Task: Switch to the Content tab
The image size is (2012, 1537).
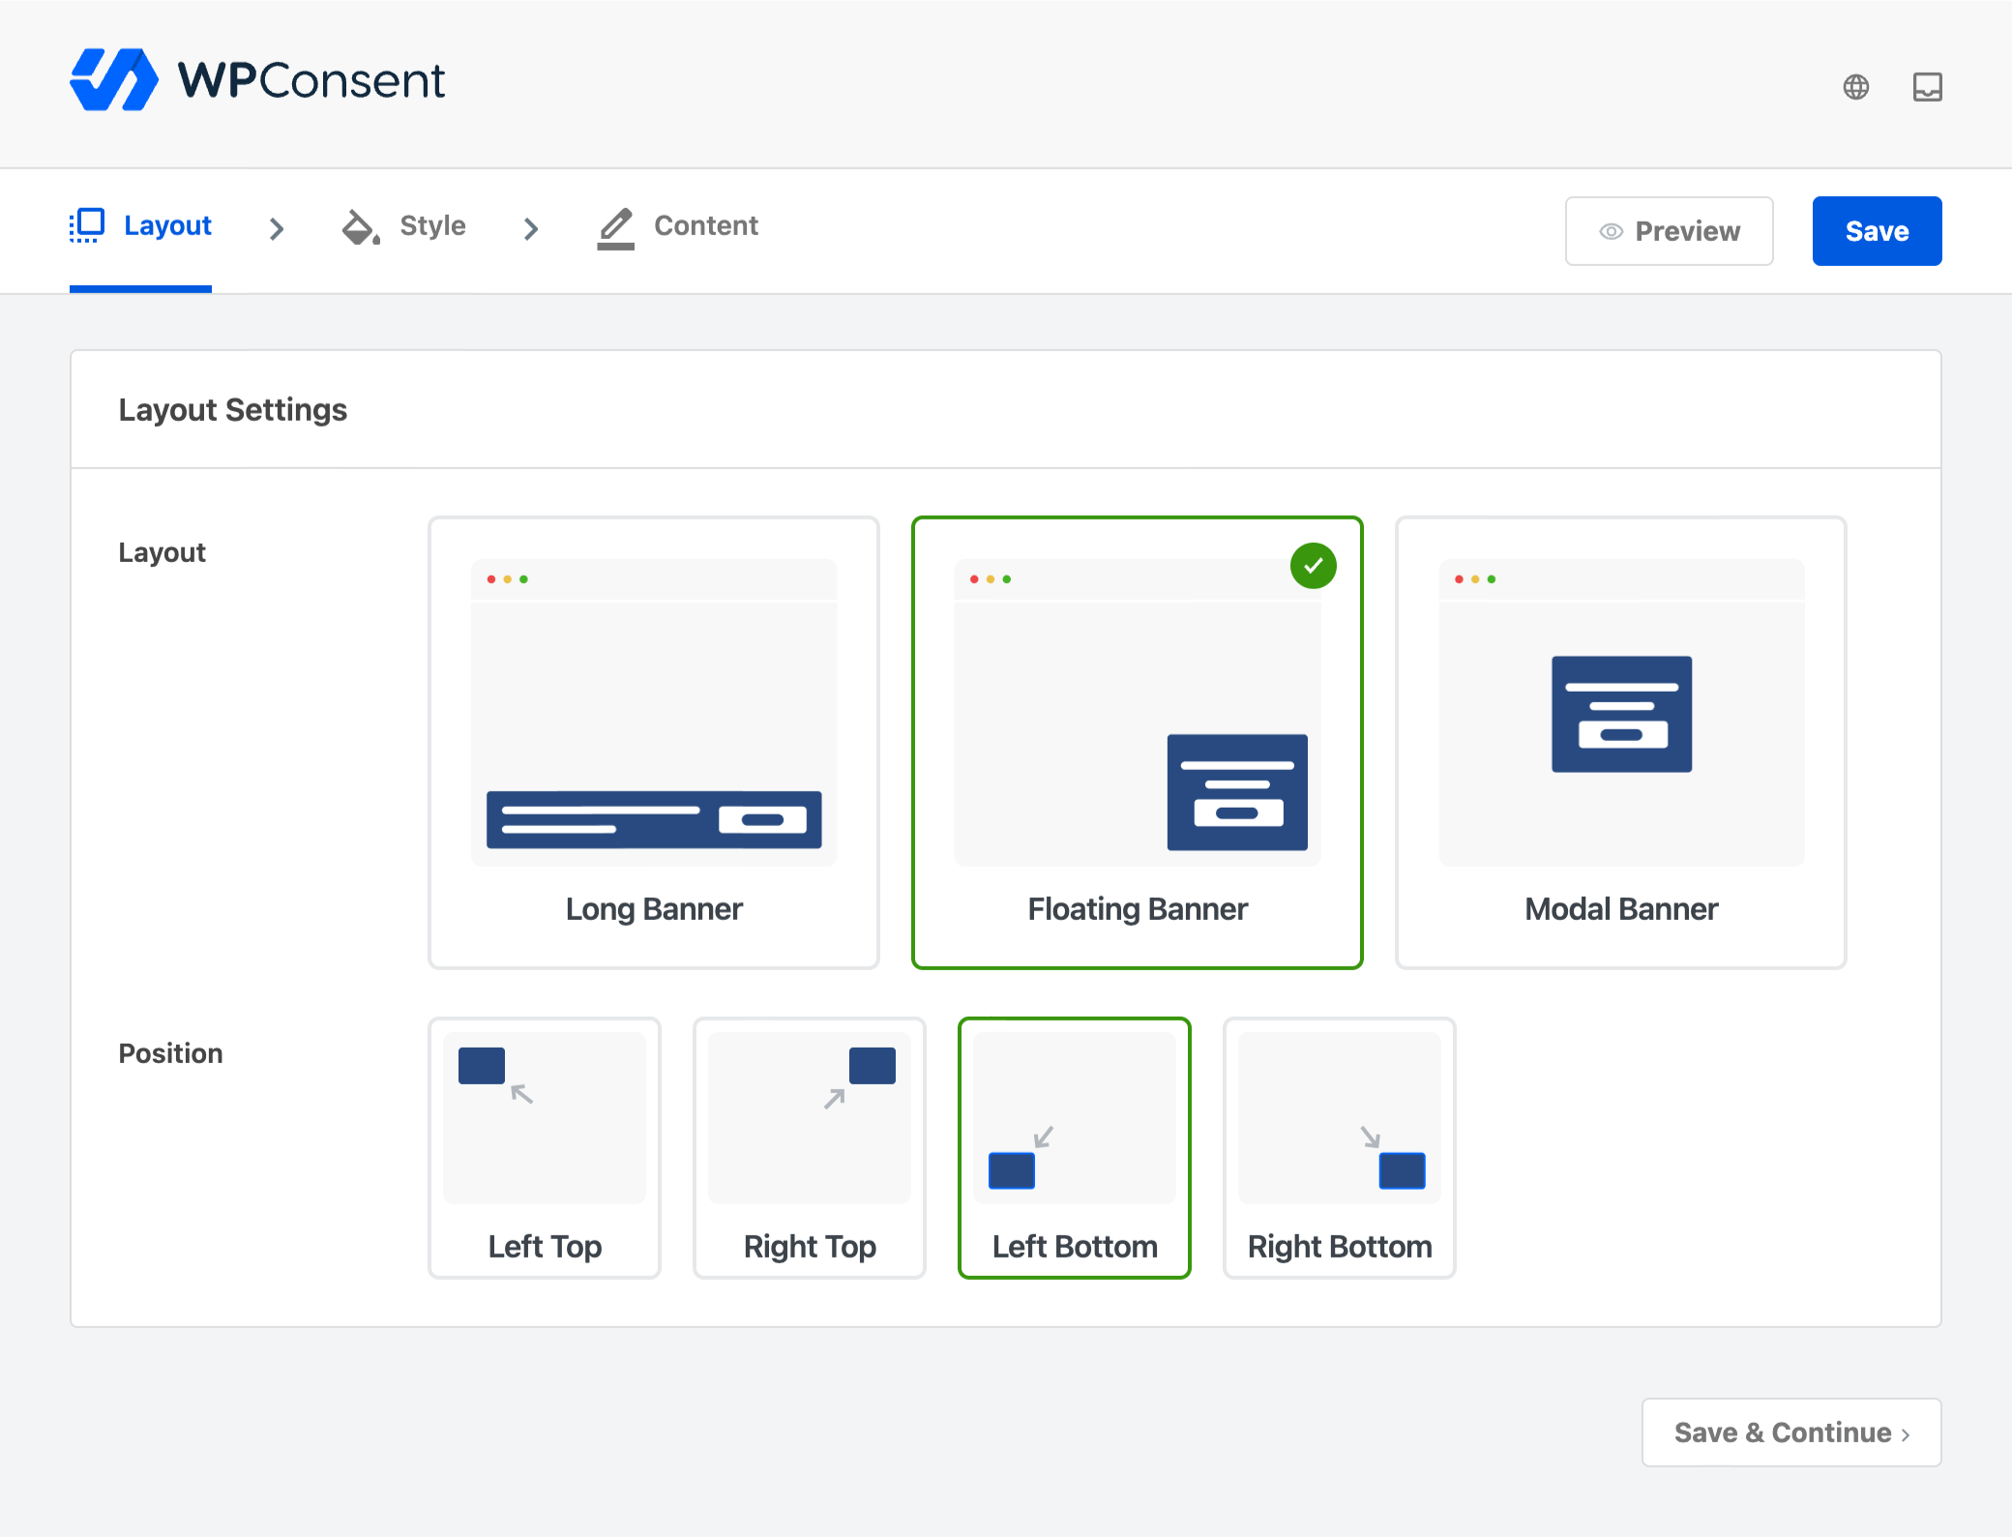Action: 705,225
